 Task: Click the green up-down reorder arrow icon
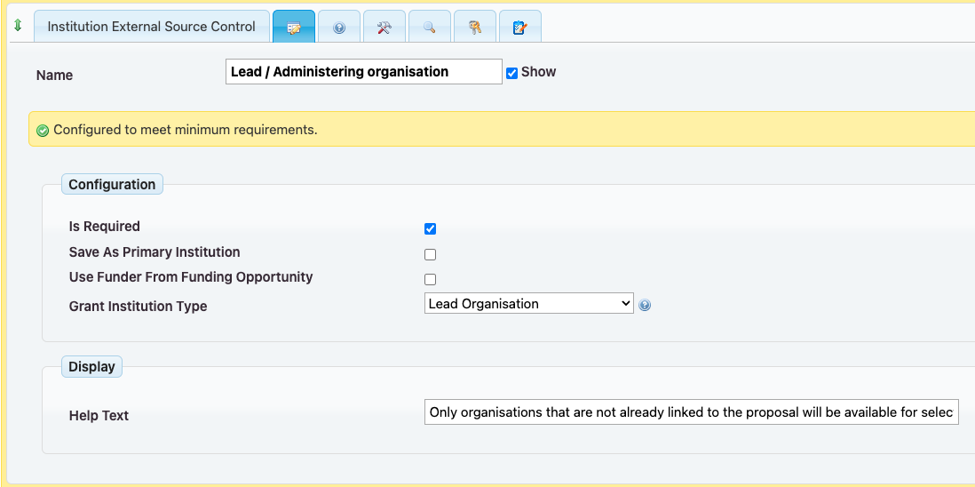[18, 26]
